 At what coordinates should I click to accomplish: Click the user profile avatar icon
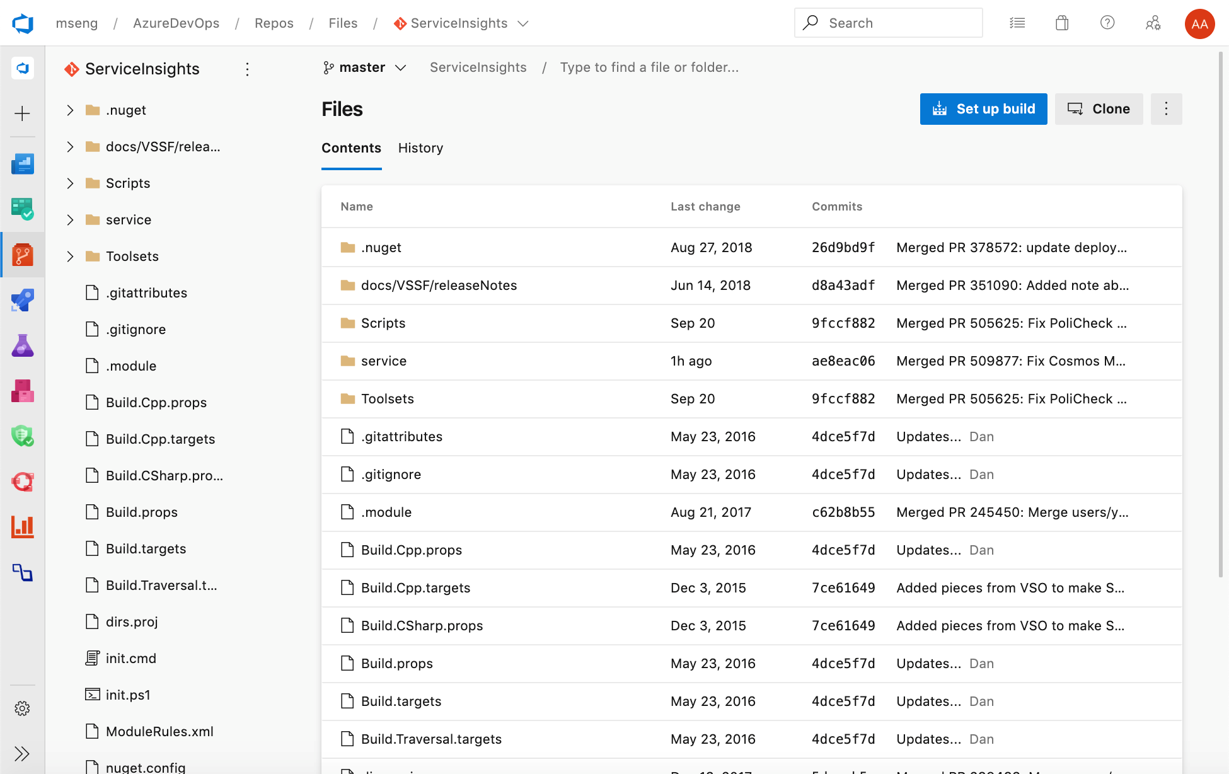1199,22
